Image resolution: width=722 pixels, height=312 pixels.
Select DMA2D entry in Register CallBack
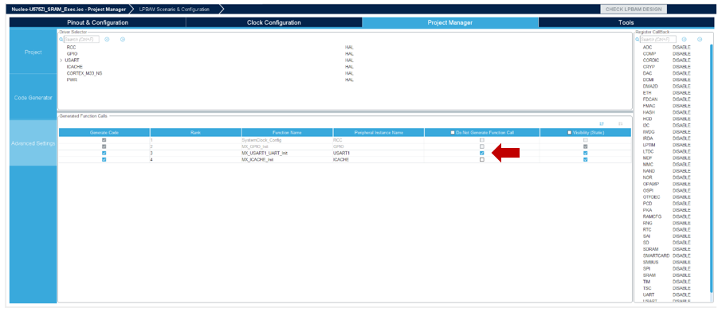tap(650, 86)
